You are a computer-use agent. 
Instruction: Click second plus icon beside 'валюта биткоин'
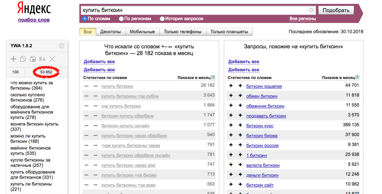240,165
